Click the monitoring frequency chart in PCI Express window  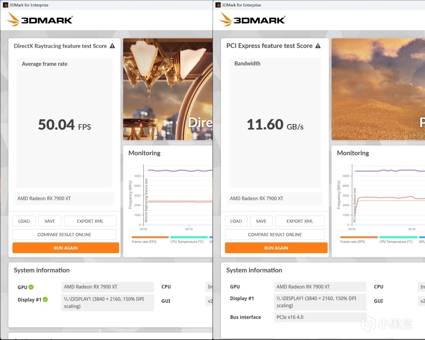[381, 197]
